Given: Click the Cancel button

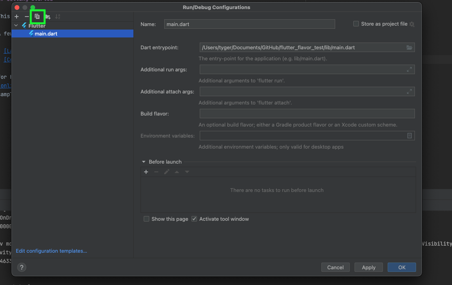Looking at the screenshot, I should coord(335,267).
